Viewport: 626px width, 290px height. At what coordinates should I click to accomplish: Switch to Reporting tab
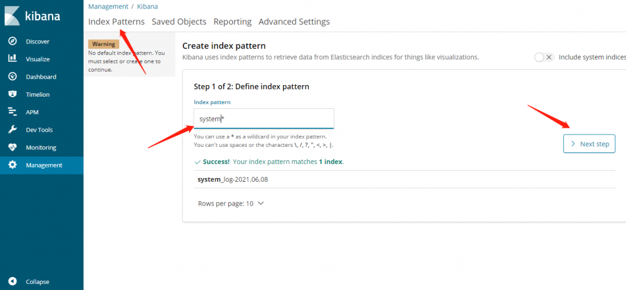pyautogui.click(x=232, y=21)
